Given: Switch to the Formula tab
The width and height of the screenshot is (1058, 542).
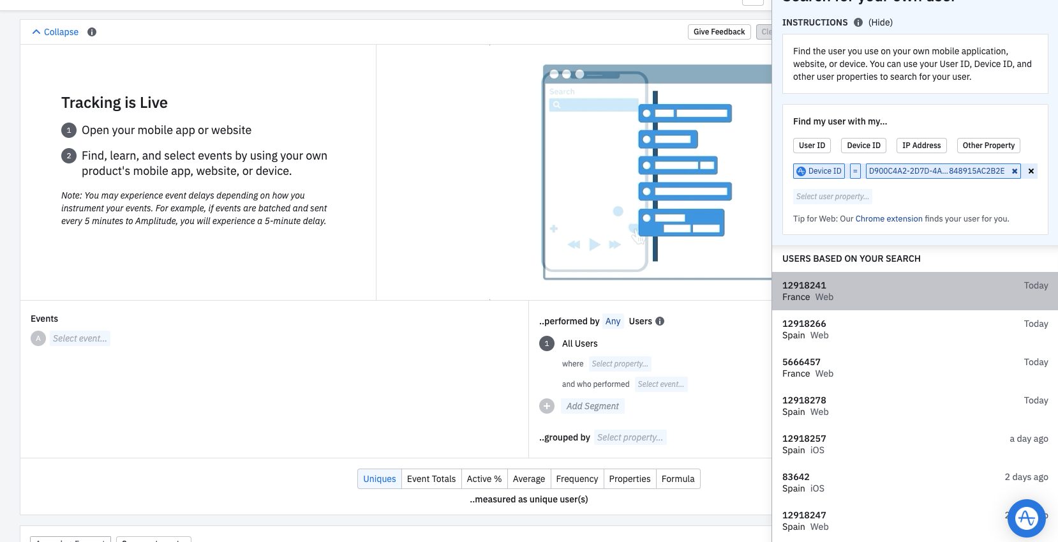Looking at the screenshot, I should [x=678, y=479].
